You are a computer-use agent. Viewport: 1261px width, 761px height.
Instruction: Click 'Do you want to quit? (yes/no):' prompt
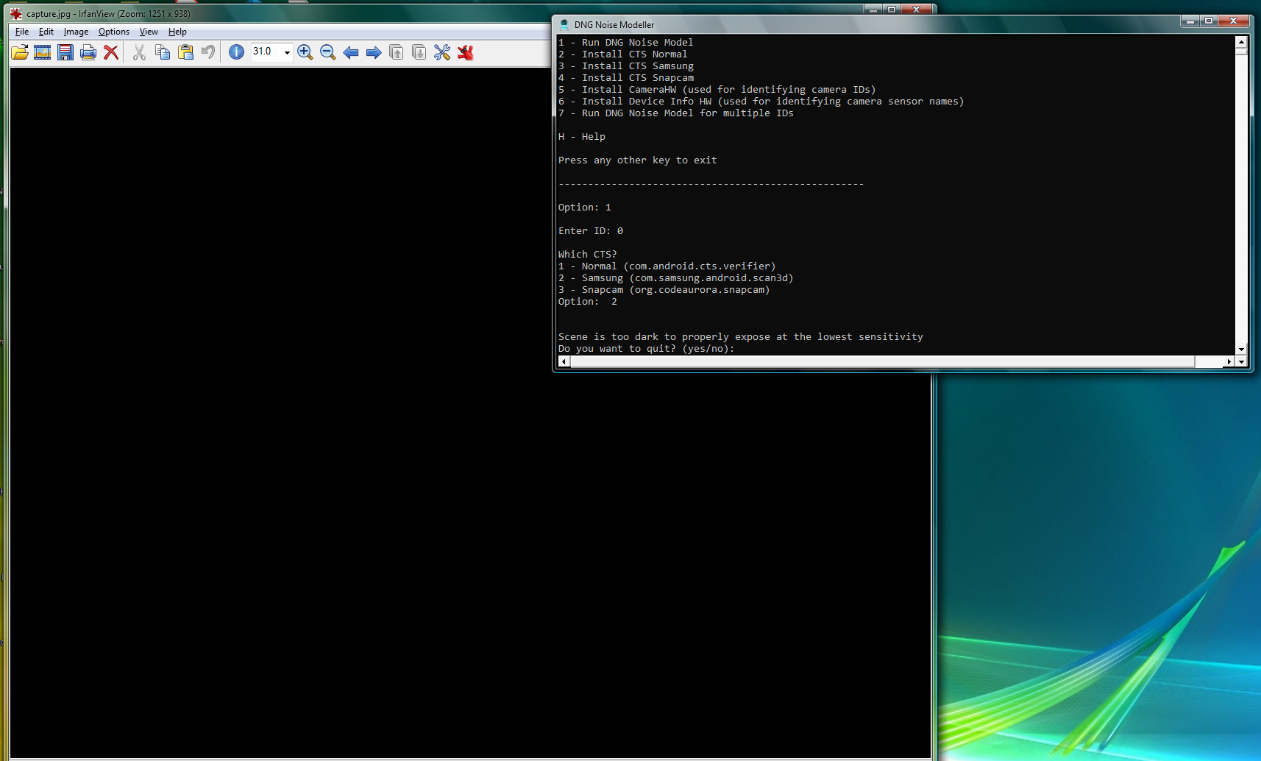(x=646, y=349)
